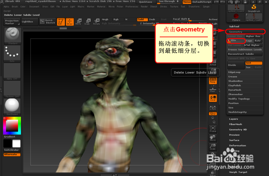The width and height of the screenshot is (269, 176).
Task: Click the Higher Res button
Action: 254,36
